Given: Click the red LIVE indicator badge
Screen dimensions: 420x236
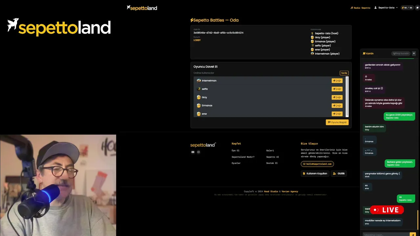Looking at the screenshot, I should pos(387,210).
